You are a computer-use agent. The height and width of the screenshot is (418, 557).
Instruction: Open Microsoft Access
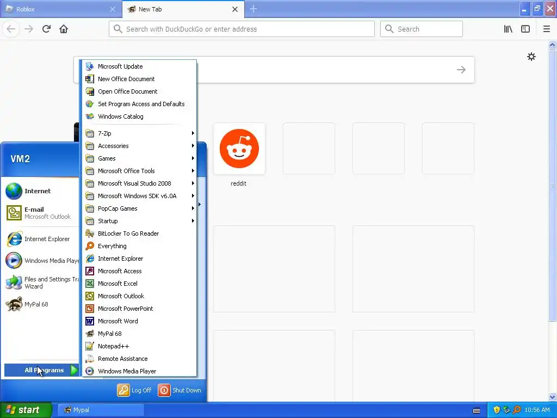(139, 271)
